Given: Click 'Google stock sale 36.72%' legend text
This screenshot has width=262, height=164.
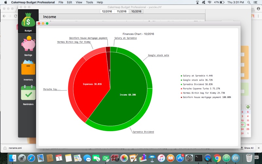Looking at the screenshot, I should (x=198, y=80).
